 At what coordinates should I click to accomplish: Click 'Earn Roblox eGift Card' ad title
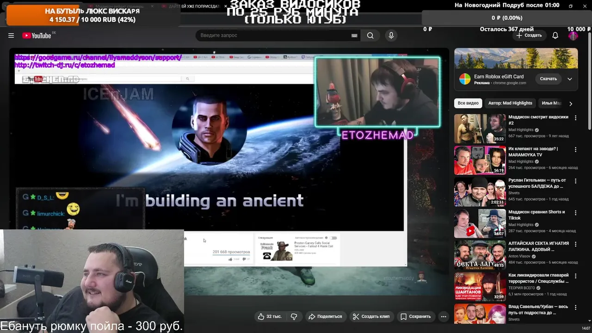pos(499,76)
